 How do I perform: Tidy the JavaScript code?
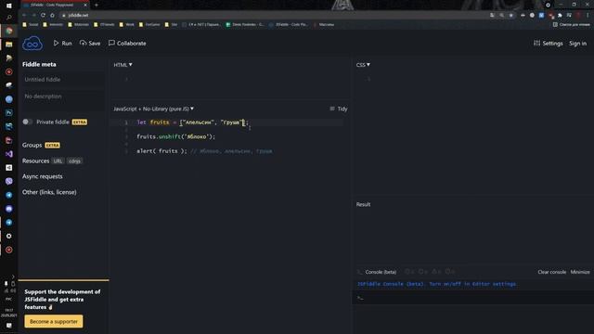click(338, 109)
